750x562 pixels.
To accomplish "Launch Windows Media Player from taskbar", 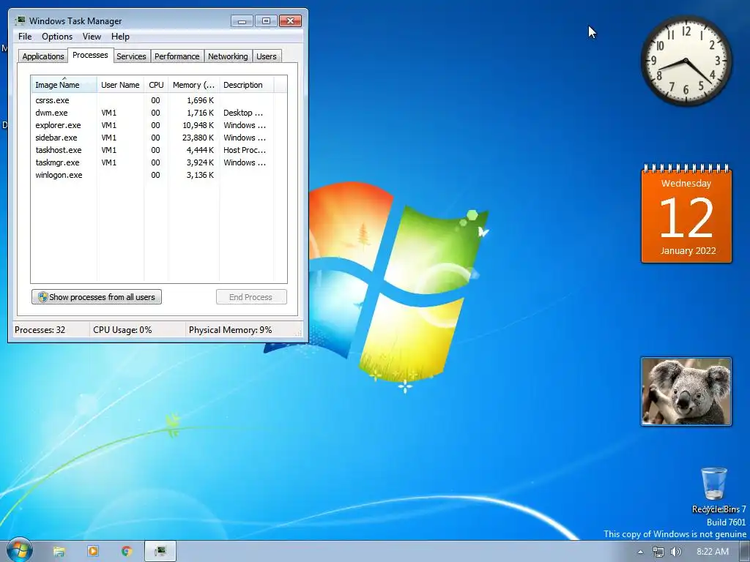I will click(x=93, y=551).
